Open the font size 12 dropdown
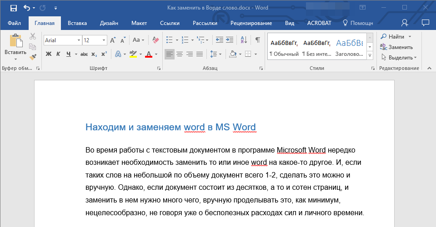This screenshot has width=436, height=227. (105, 40)
